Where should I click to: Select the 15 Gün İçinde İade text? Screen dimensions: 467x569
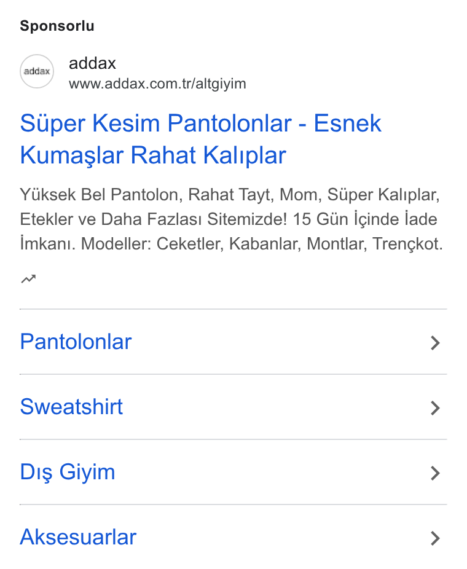[x=365, y=219]
